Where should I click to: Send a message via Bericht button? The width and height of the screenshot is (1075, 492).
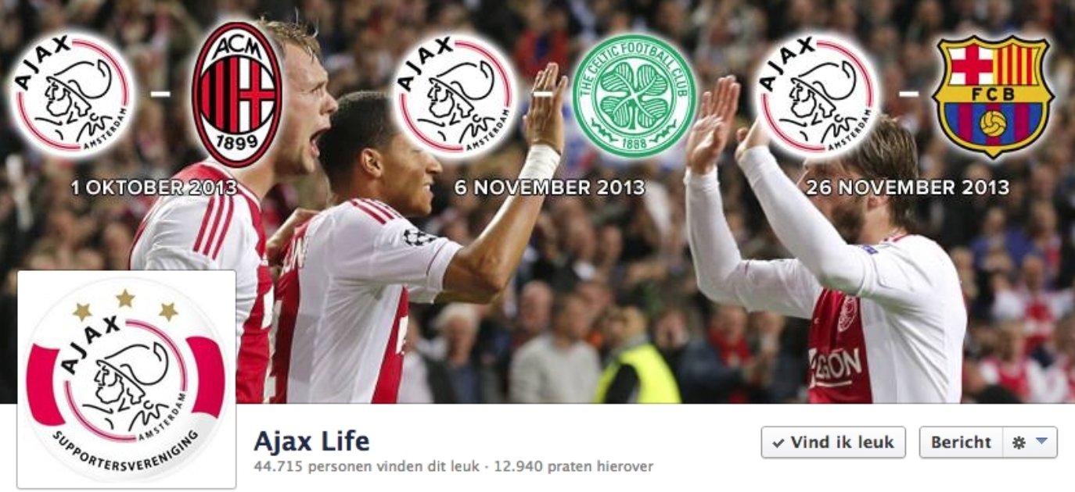(x=961, y=442)
